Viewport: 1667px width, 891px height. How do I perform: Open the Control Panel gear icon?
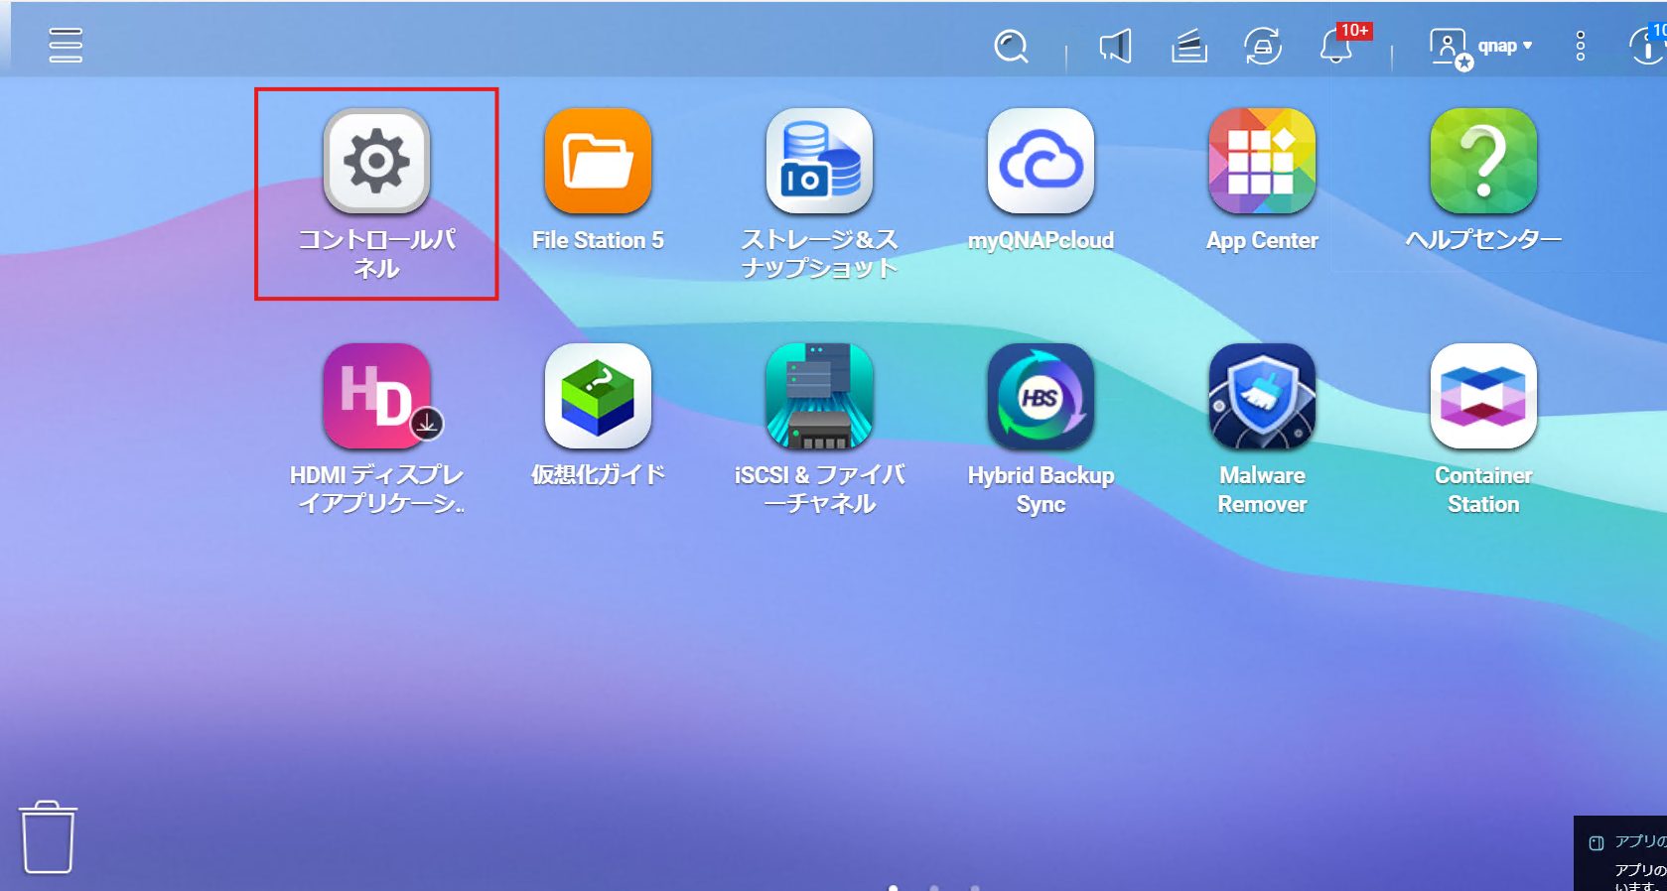point(376,161)
